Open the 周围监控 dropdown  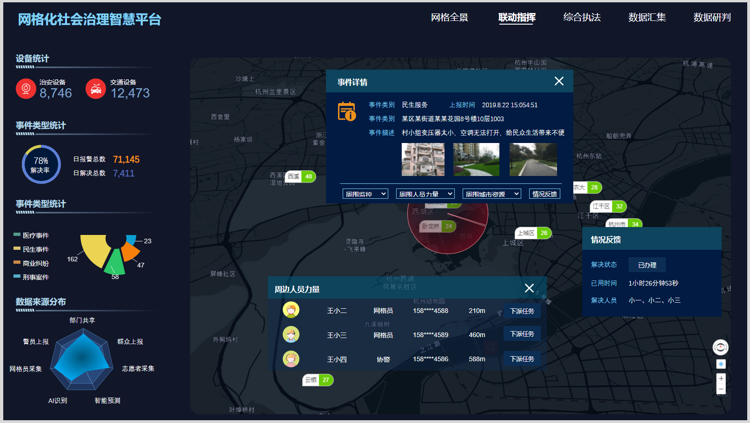pyautogui.click(x=365, y=194)
